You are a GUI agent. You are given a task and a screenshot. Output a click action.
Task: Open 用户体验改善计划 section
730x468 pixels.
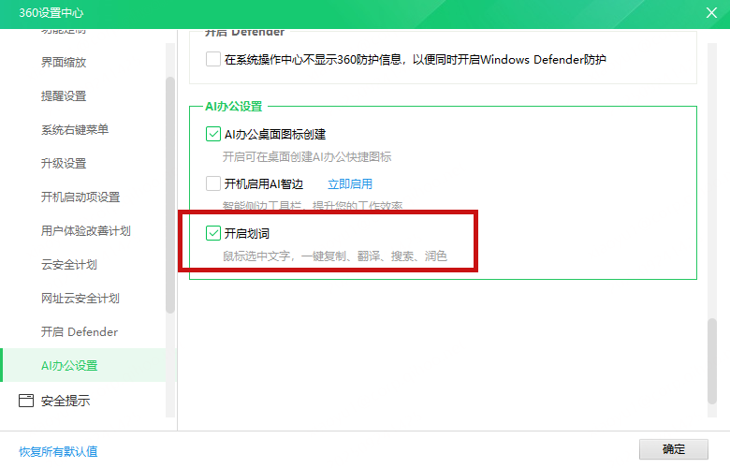pos(86,231)
